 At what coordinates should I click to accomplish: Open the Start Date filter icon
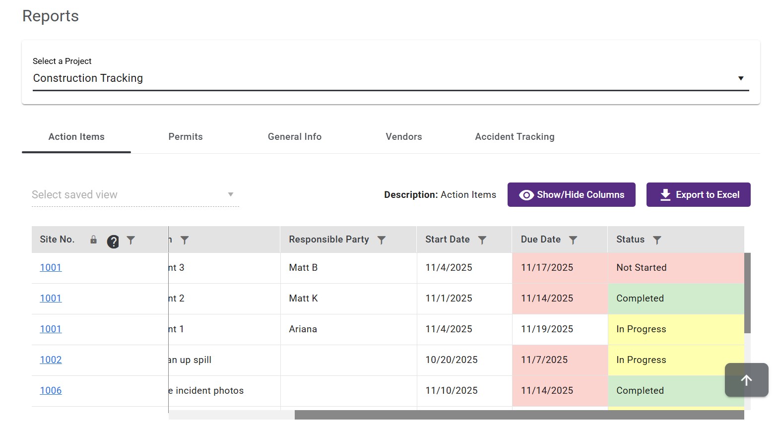[x=482, y=240]
